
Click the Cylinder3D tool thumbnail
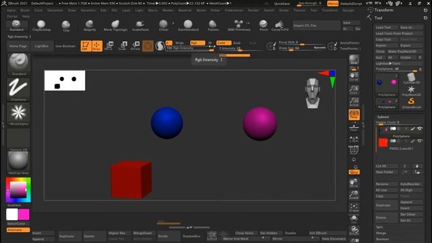point(411,78)
